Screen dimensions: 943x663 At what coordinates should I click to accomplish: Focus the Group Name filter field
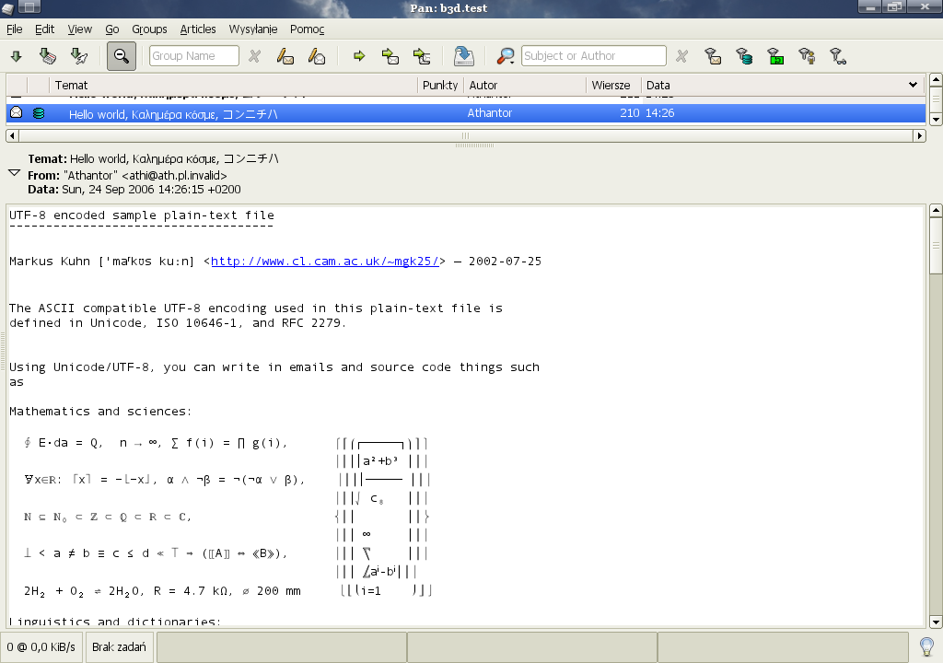[193, 56]
